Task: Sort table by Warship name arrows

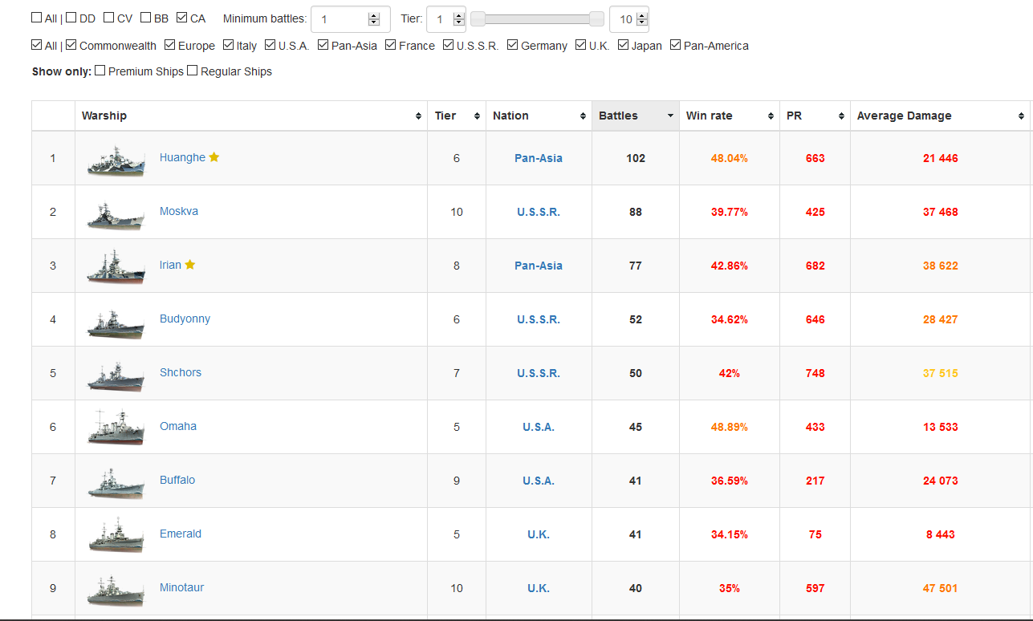Action: click(x=418, y=116)
